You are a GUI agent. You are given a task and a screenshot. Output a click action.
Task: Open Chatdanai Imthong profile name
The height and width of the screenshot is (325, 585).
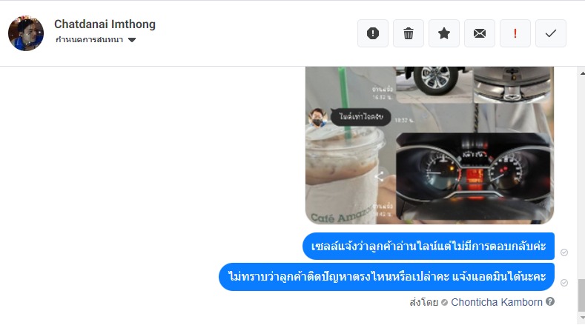pyautogui.click(x=105, y=24)
